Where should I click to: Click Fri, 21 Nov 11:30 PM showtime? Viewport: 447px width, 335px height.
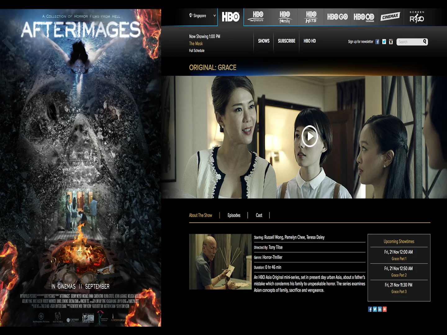click(399, 285)
